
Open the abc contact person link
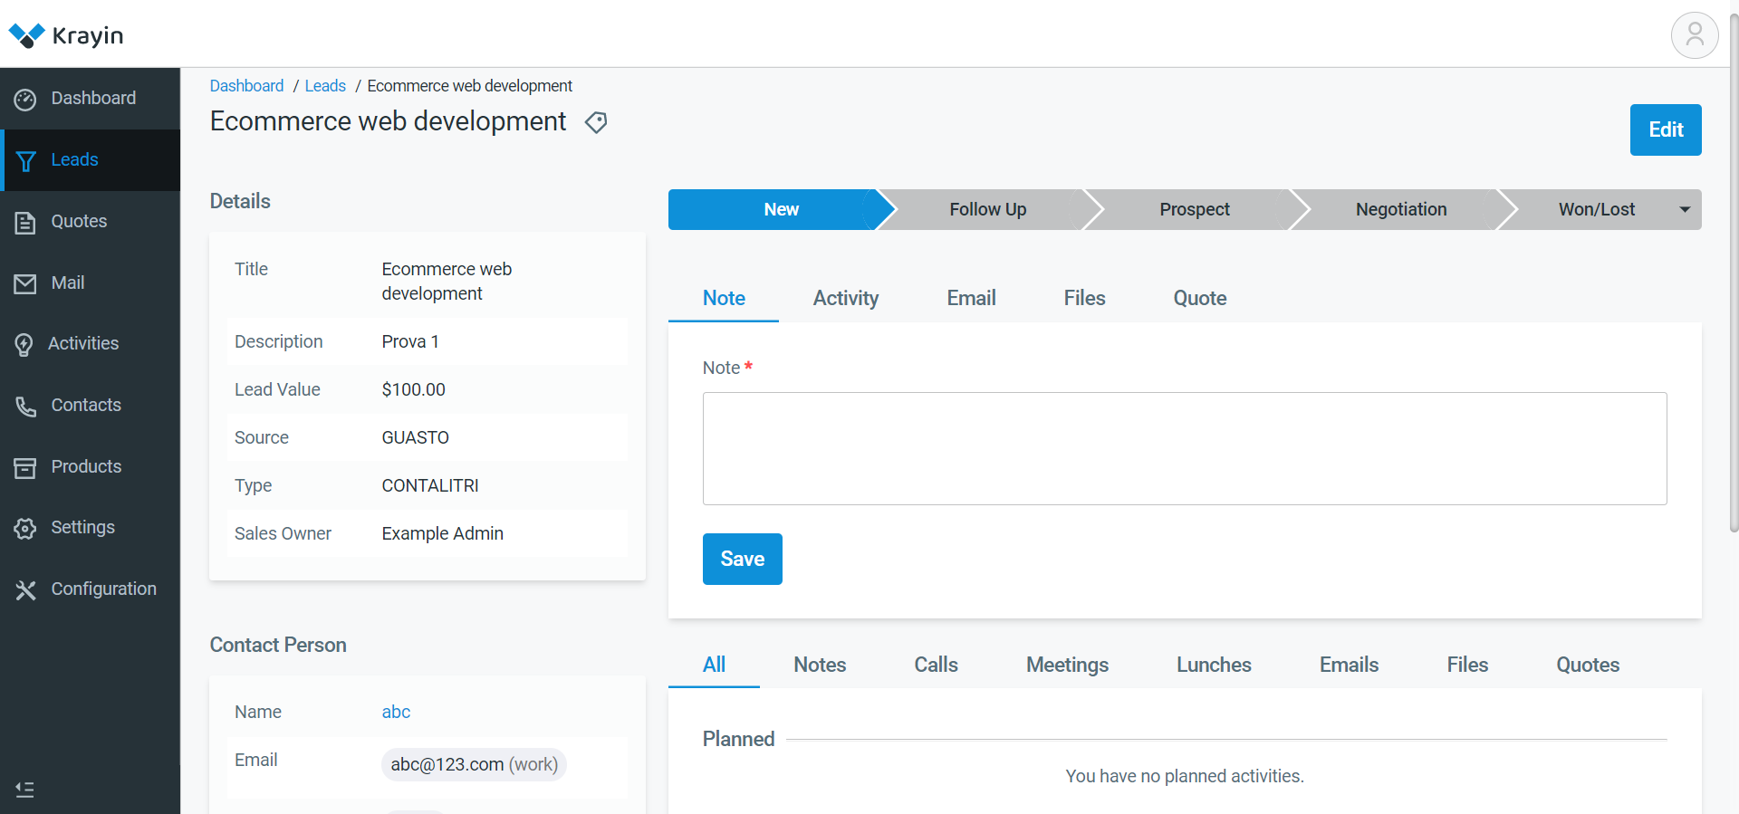(396, 712)
